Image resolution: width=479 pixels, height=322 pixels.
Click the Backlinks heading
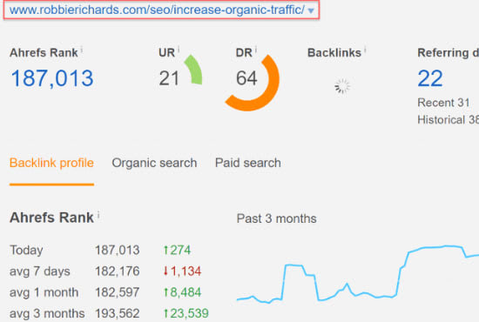334,53
